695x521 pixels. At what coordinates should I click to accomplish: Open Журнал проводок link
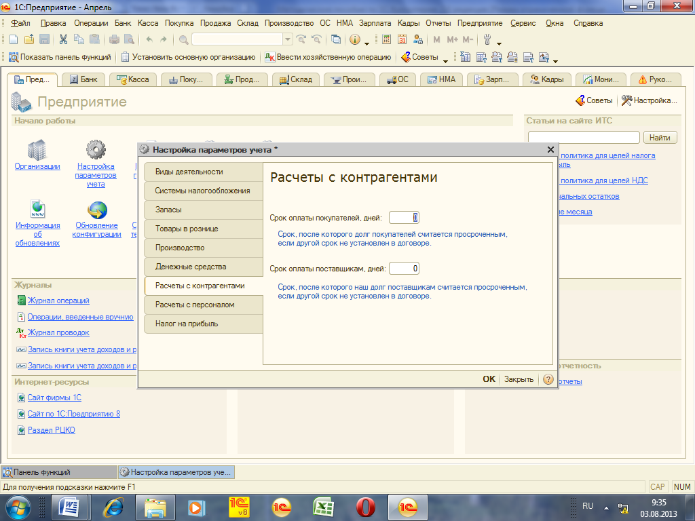[58, 332]
